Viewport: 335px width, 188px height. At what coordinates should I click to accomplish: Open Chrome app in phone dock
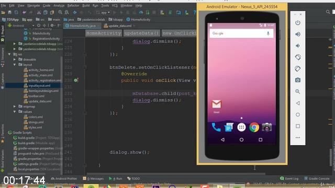(x=254, y=127)
